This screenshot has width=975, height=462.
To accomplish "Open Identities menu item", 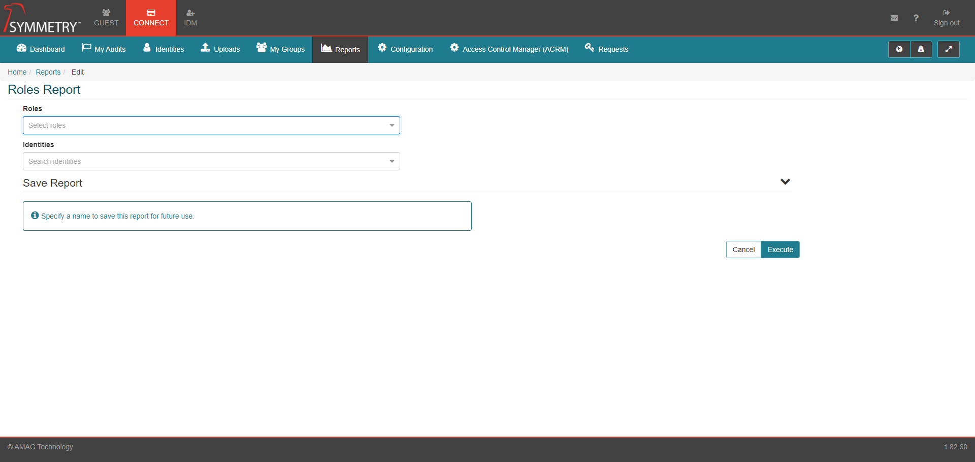I will click(164, 49).
